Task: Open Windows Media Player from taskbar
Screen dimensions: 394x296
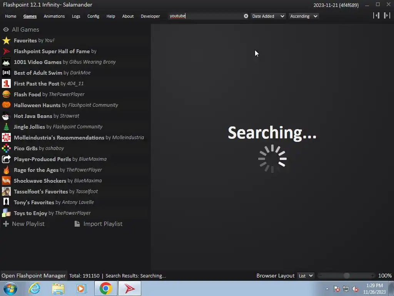Action: point(82,288)
